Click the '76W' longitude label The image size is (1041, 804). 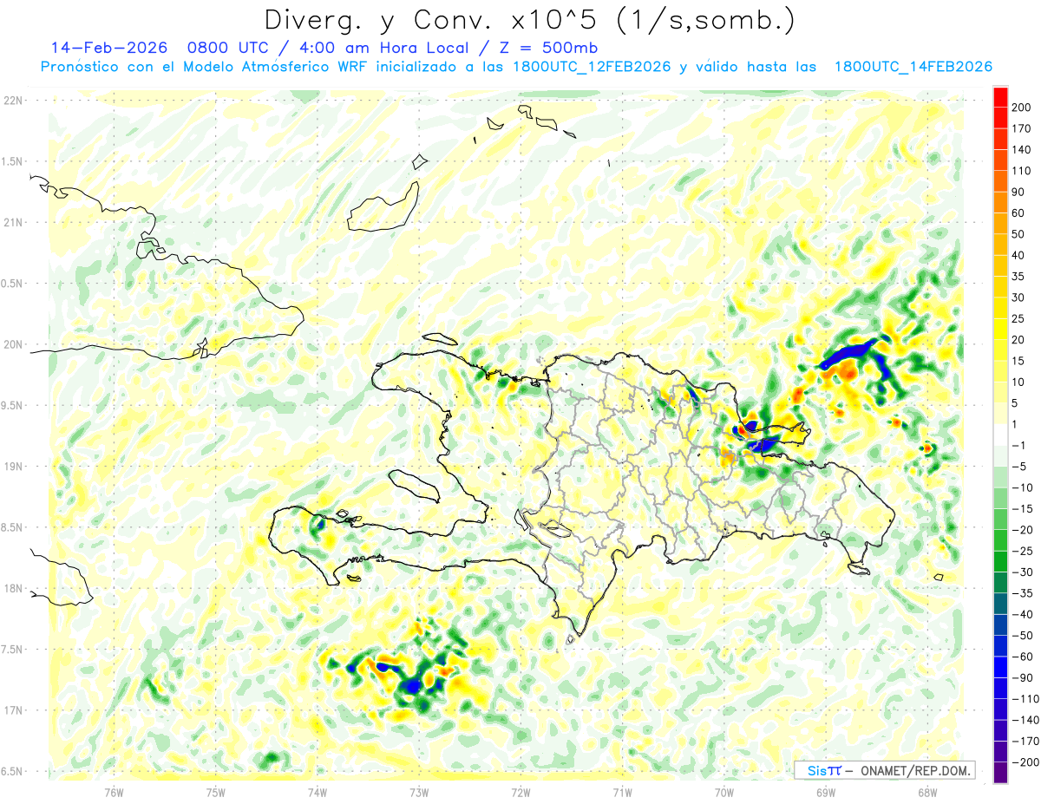coord(114,792)
